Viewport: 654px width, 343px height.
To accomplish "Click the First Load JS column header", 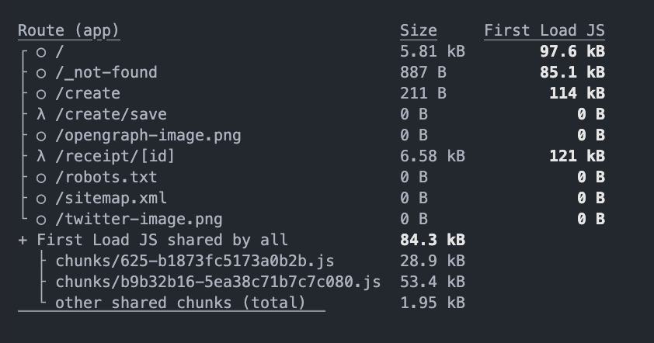I will point(544,31).
